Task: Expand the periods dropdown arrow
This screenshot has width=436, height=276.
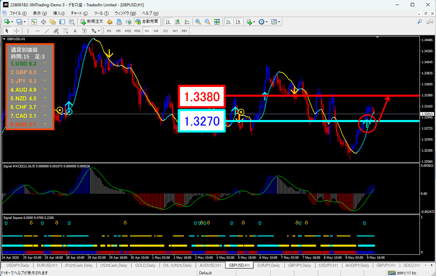Action: tap(266, 22)
